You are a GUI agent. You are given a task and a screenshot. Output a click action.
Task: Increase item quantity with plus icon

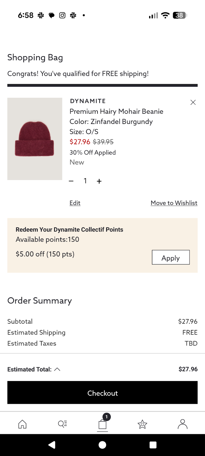[99, 181]
